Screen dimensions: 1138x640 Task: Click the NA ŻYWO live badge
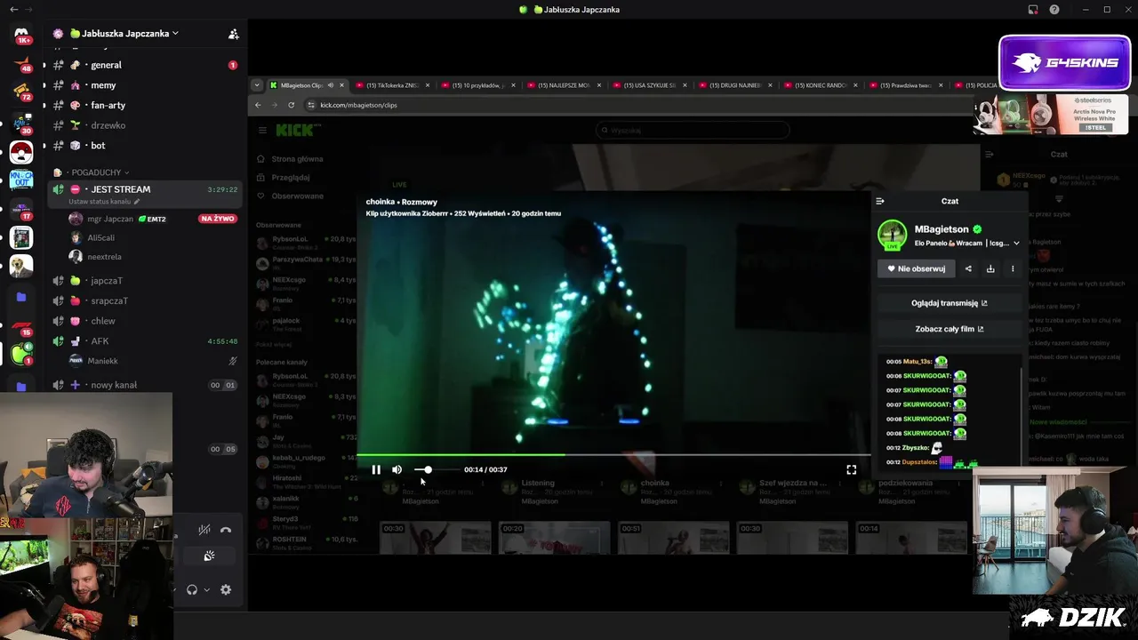pos(217,219)
